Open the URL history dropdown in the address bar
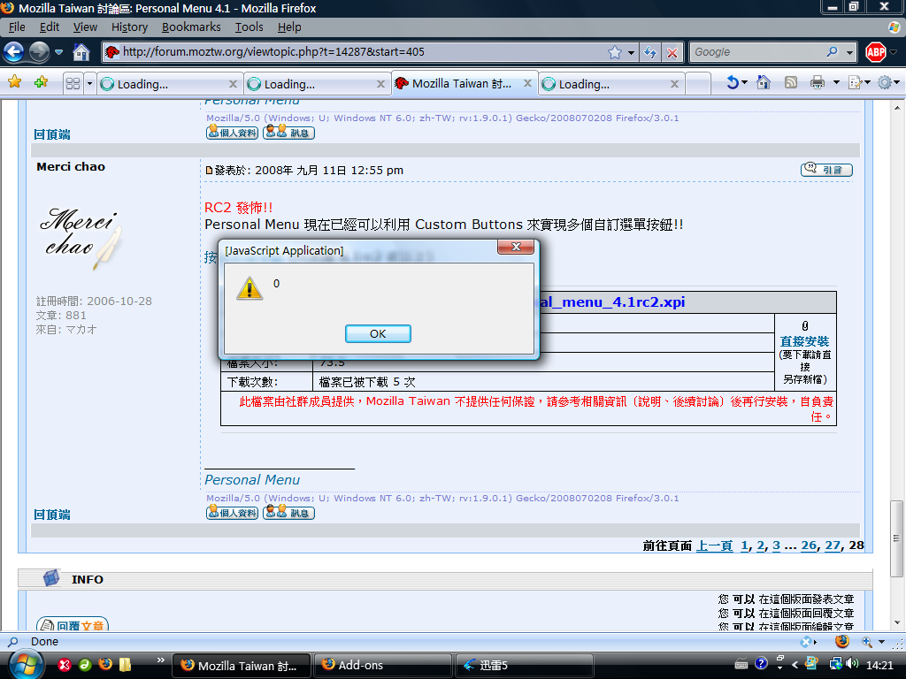 tap(631, 52)
